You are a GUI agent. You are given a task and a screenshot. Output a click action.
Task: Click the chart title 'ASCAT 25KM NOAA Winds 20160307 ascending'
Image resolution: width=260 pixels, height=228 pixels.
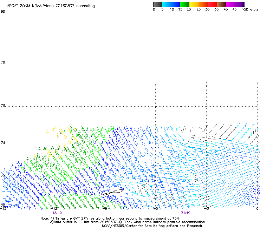[51, 6]
